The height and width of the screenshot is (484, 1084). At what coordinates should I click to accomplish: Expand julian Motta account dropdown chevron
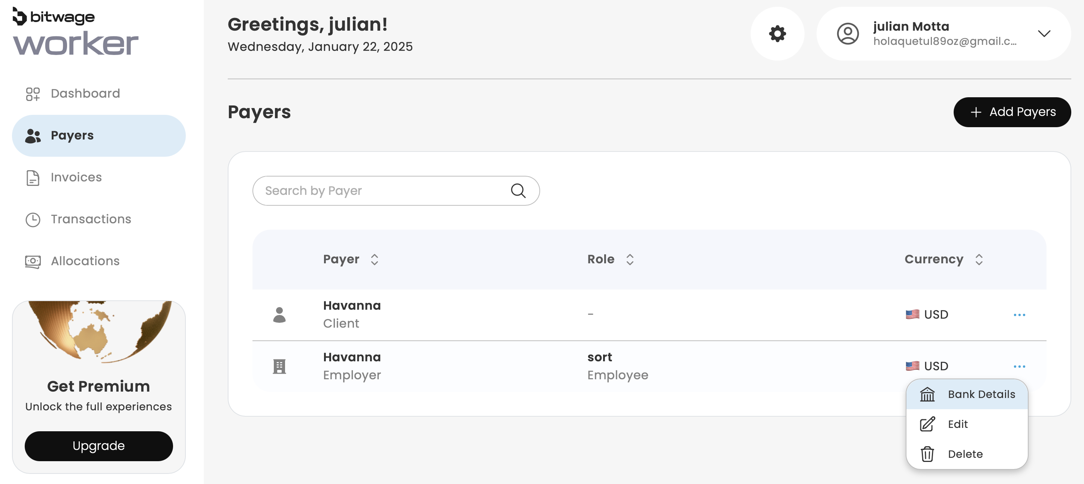click(1044, 34)
